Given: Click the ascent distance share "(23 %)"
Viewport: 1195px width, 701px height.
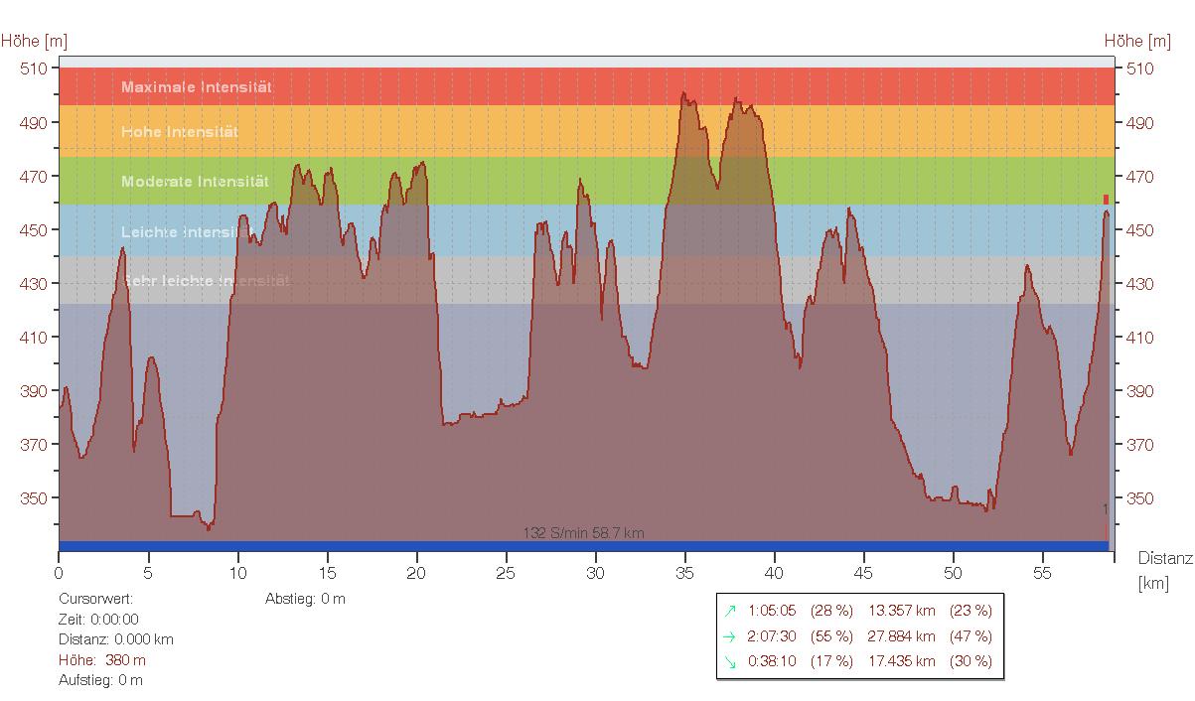Looking at the screenshot, I should point(971,611).
